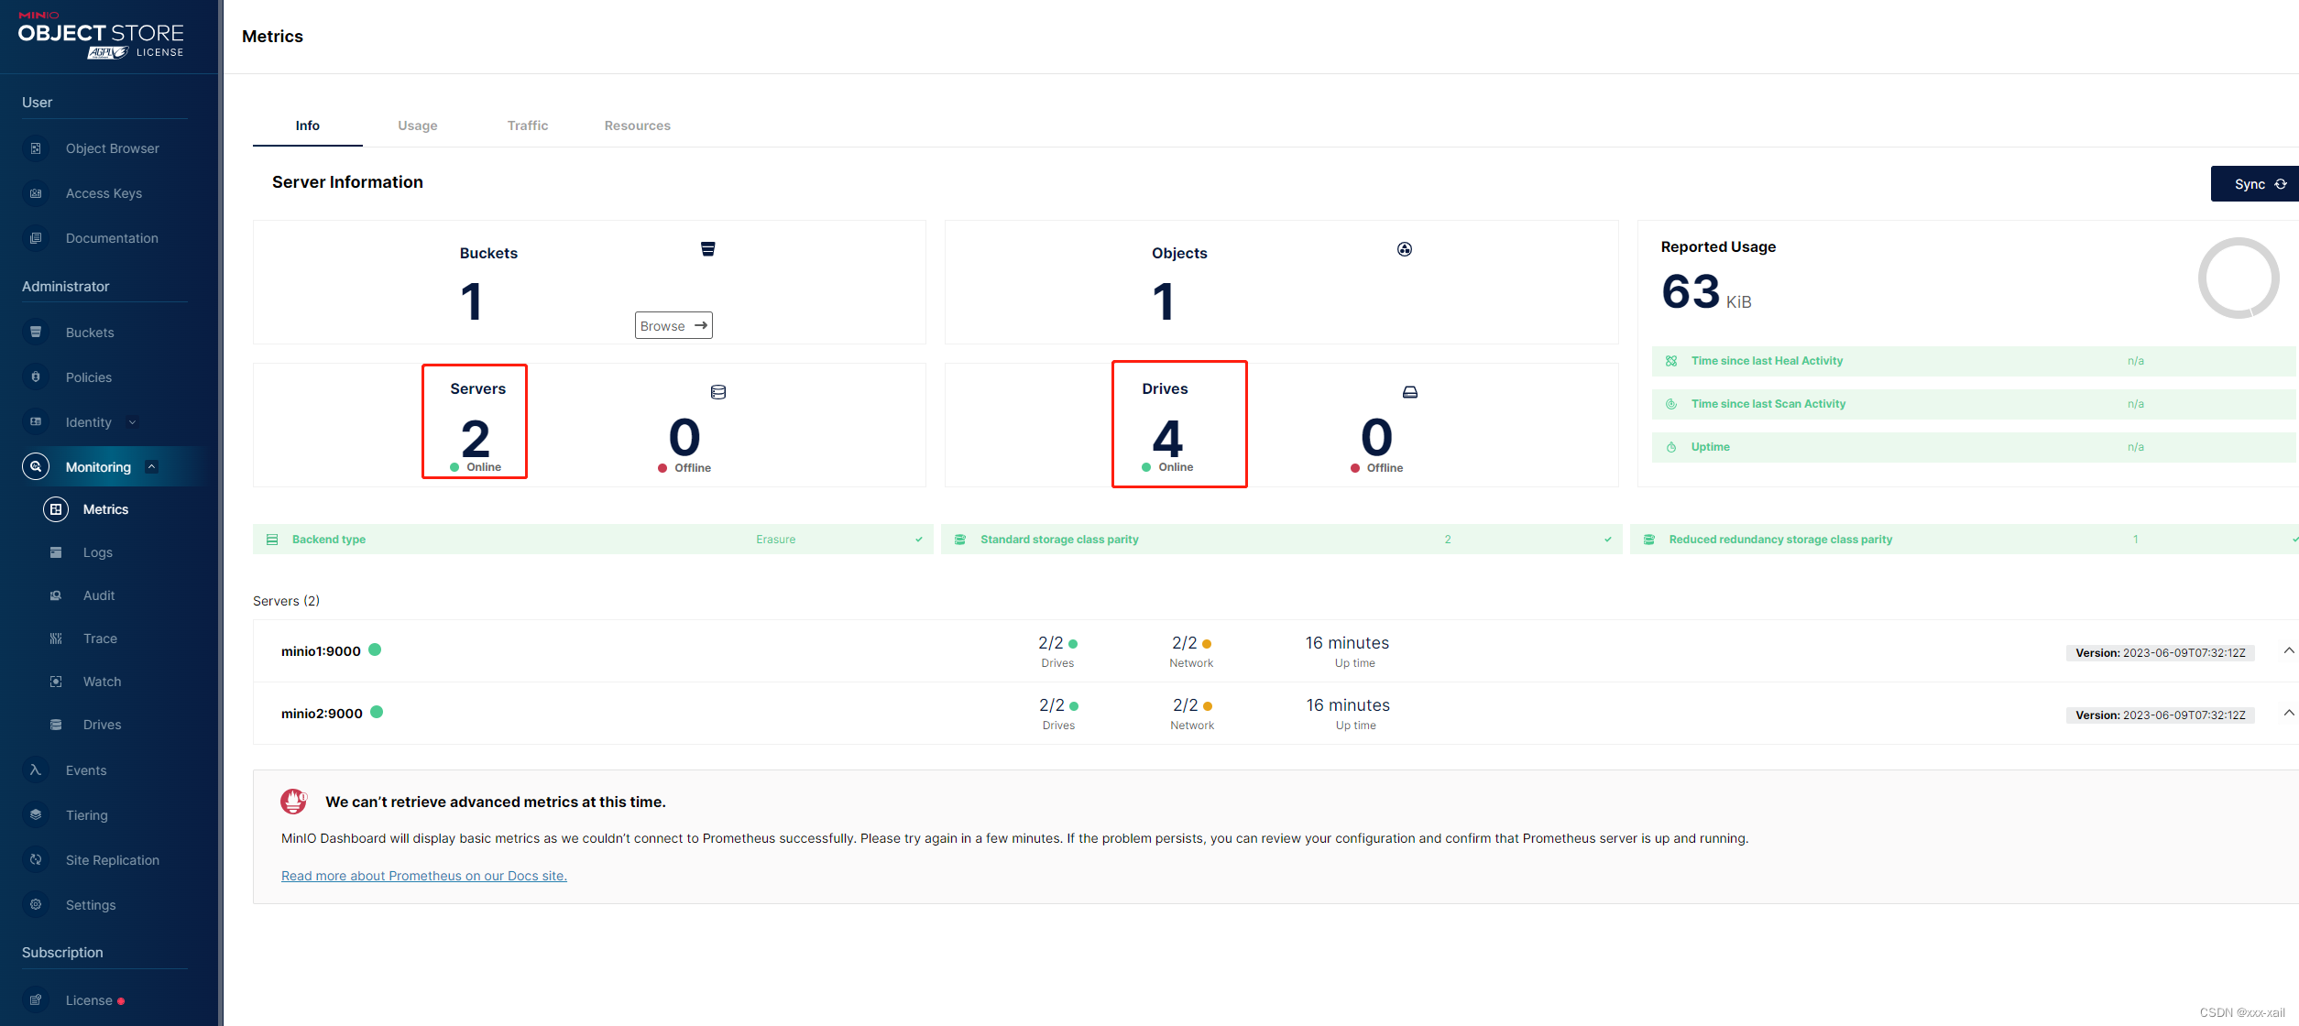The image size is (2299, 1026).
Task: Expand the Identity submenu chevron
Action: pyautogui.click(x=132, y=422)
